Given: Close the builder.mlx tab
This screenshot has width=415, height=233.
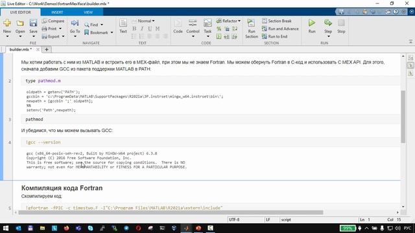Looking at the screenshot, I should pos(38,49).
